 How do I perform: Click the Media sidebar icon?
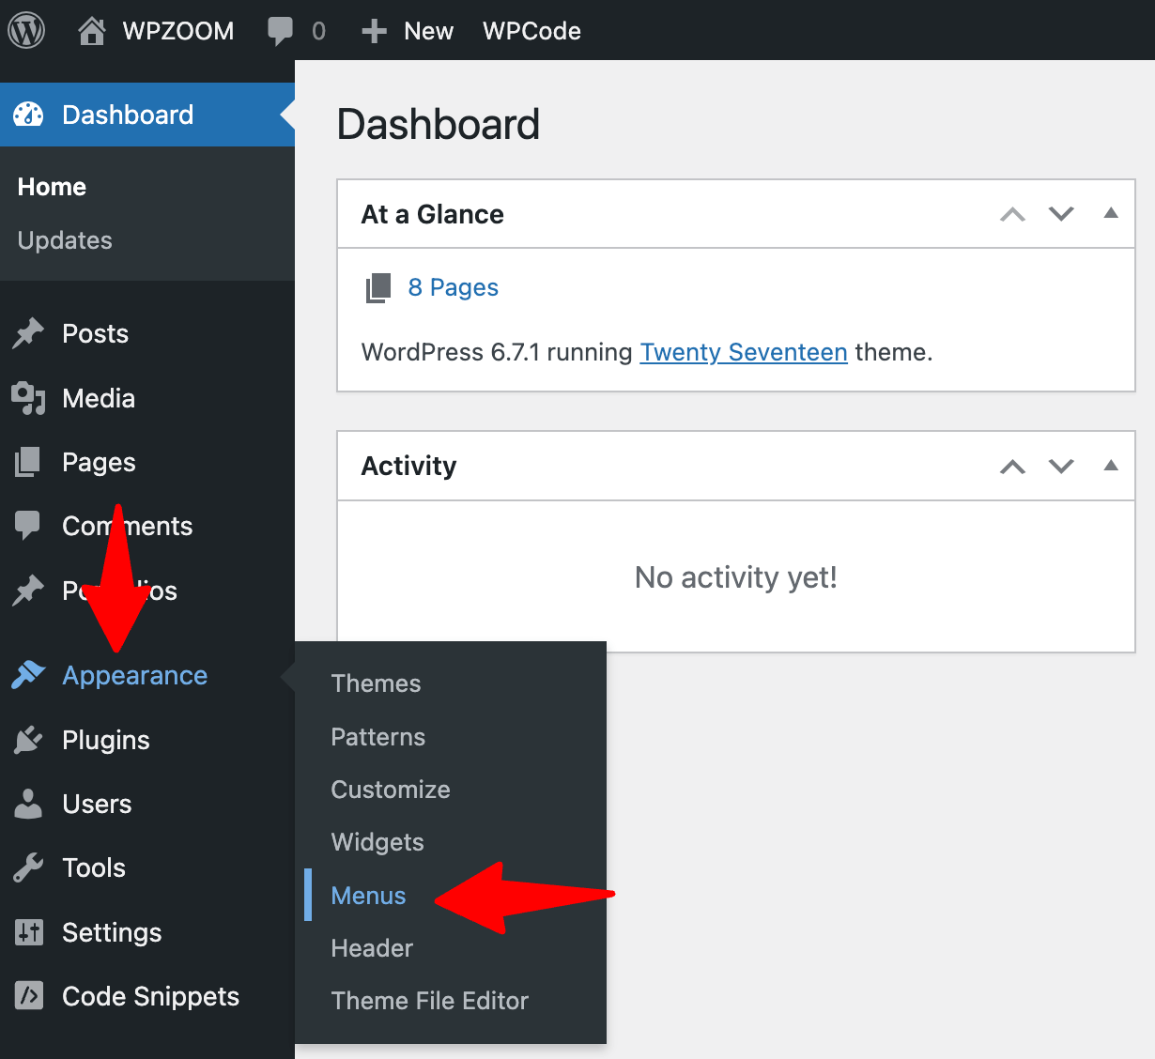pos(28,398)
